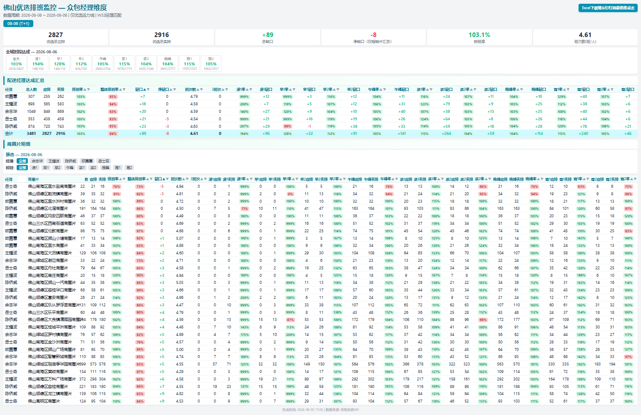Select the 全部 manager filter button

pos(22,161)
